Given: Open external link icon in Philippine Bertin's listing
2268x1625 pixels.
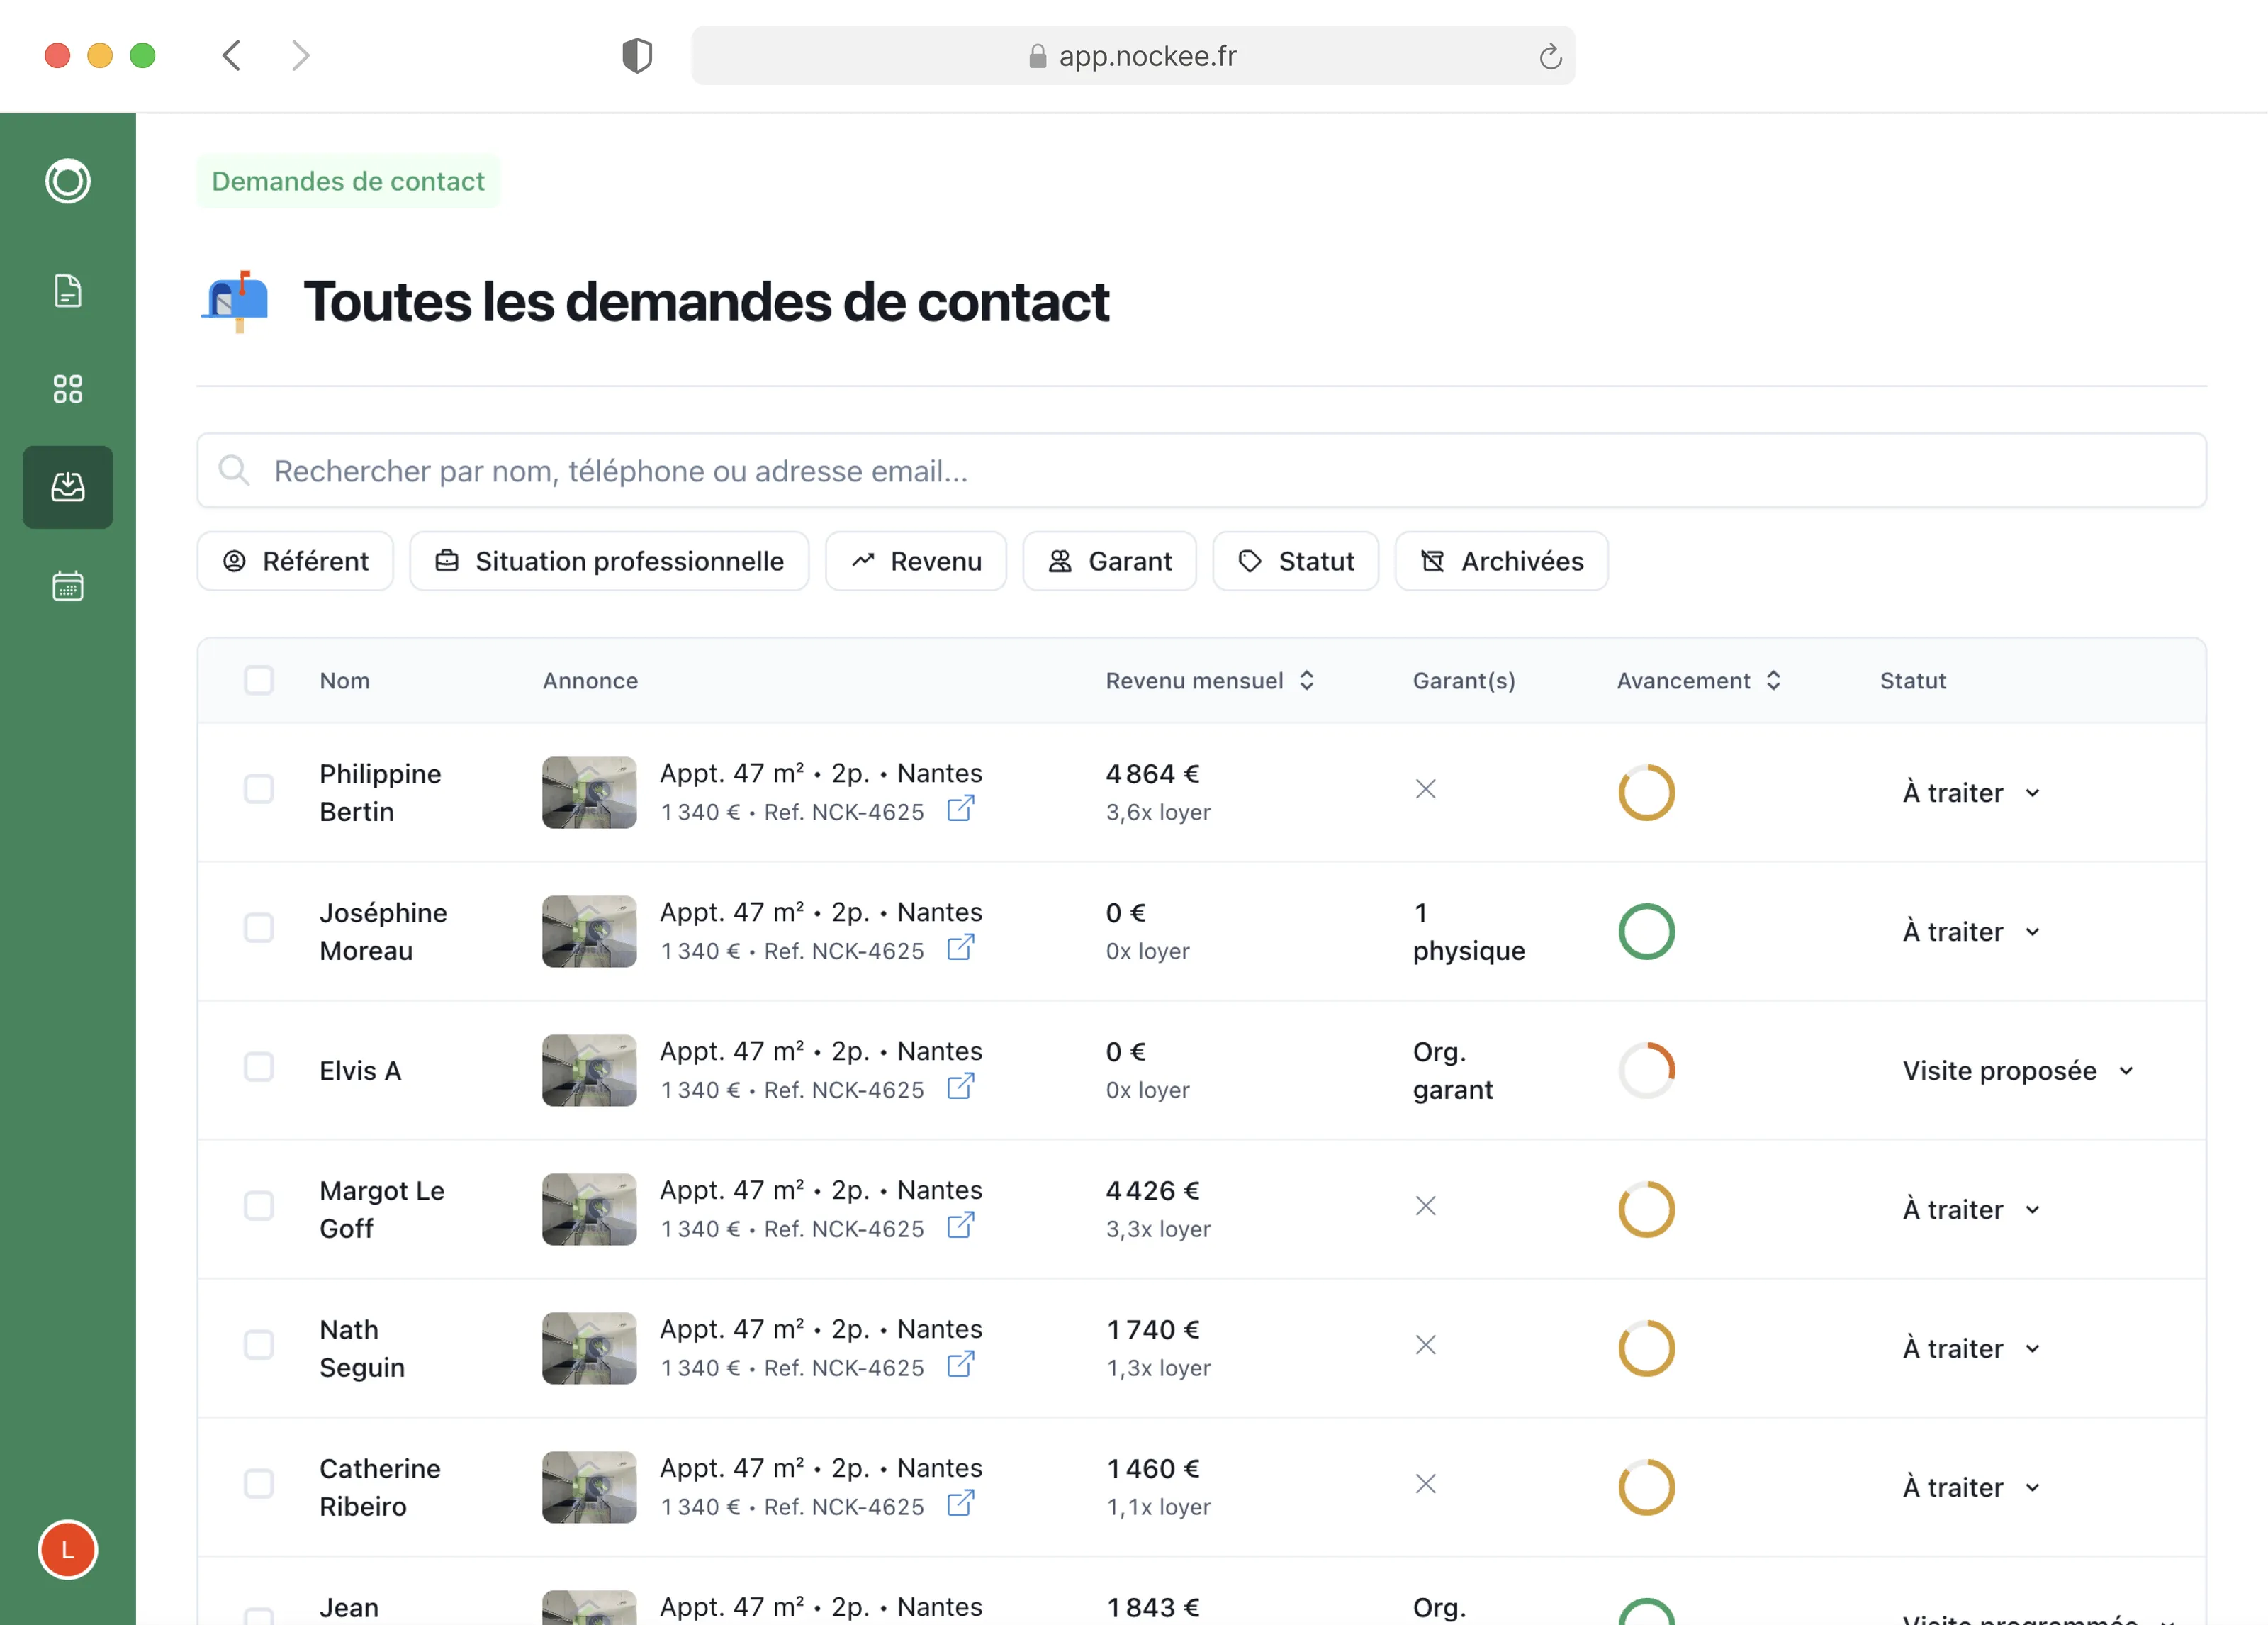Looking at the screenshot, I should click(x=960, y=808).
